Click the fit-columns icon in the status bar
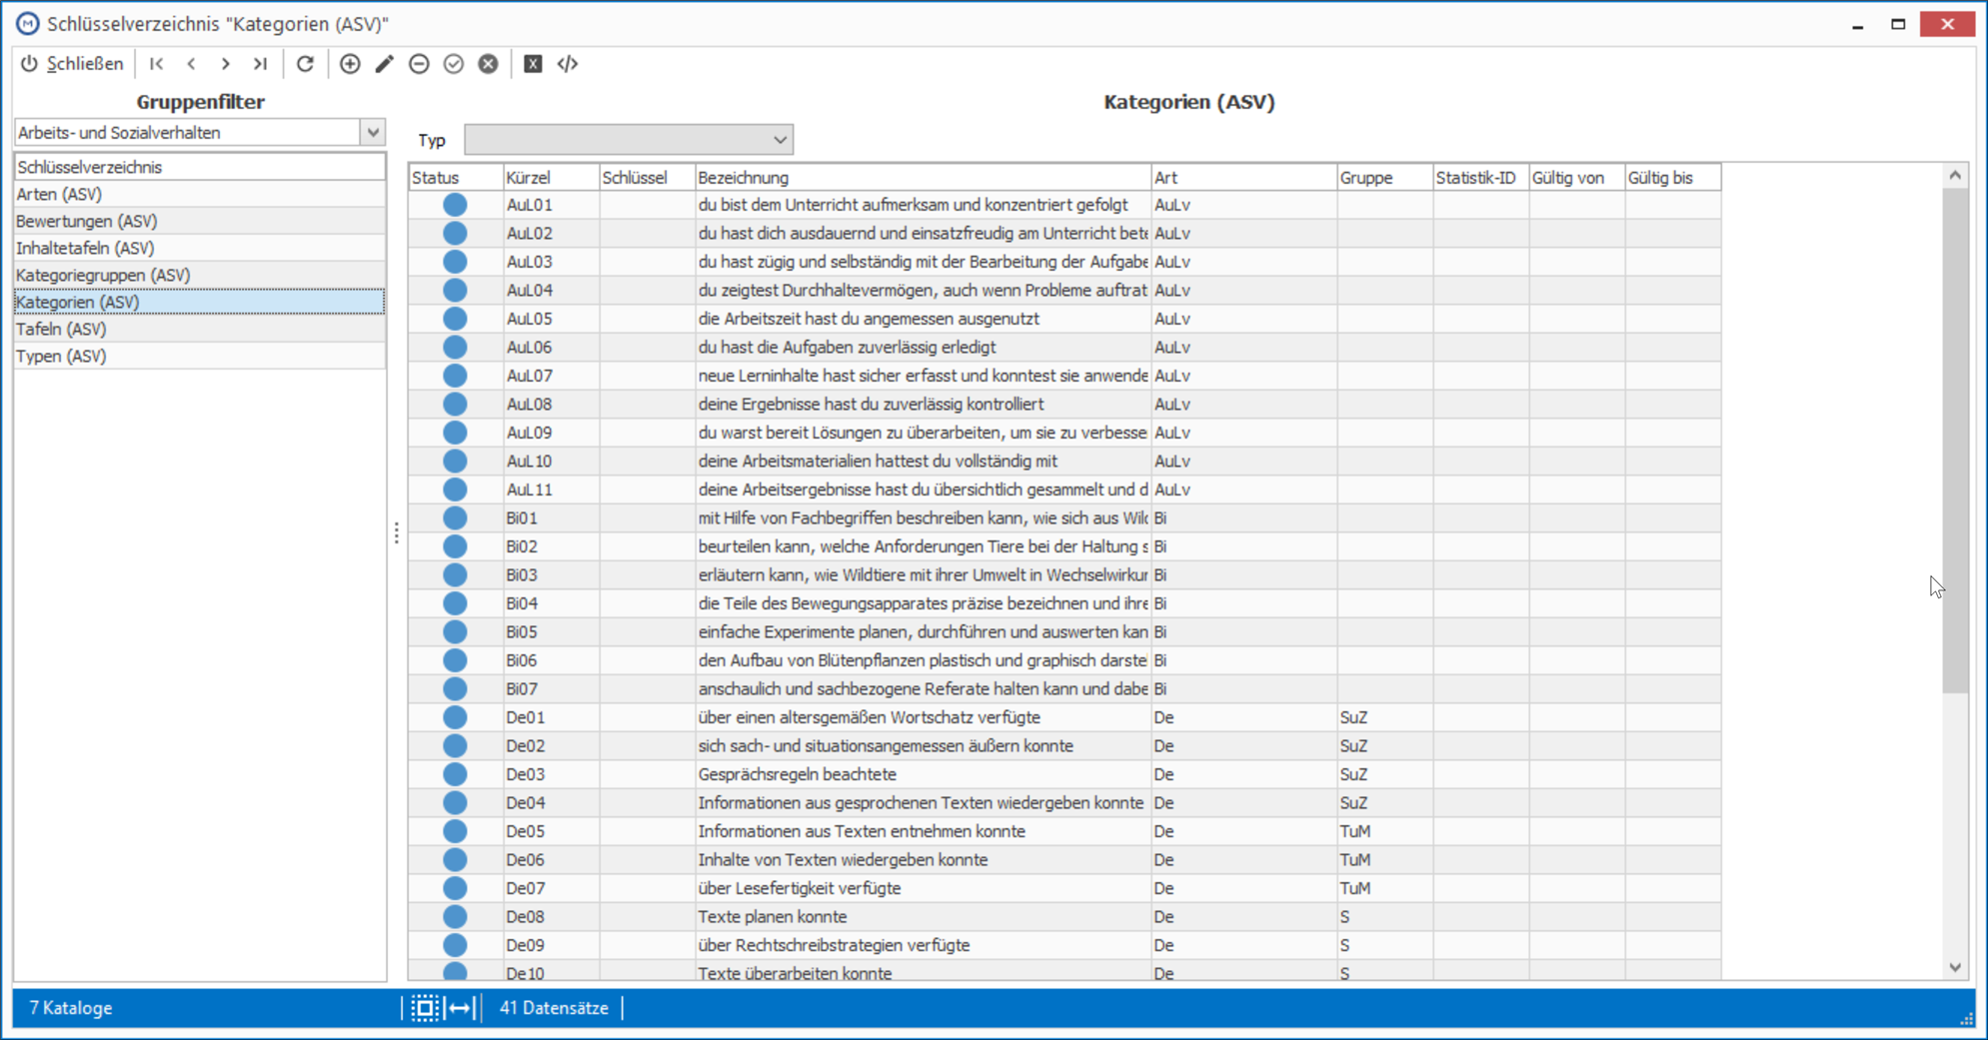The image size is (1988, 1040). (x=461, y=1008)
